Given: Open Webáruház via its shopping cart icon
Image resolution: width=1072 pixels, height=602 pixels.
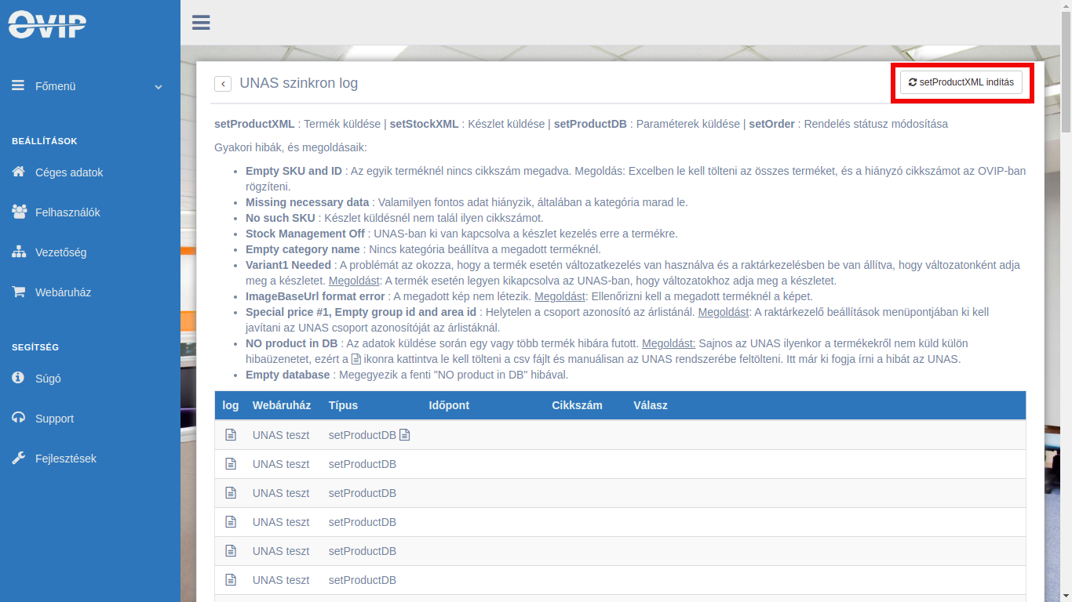Looking at the screenshot, I should point(18,292).
